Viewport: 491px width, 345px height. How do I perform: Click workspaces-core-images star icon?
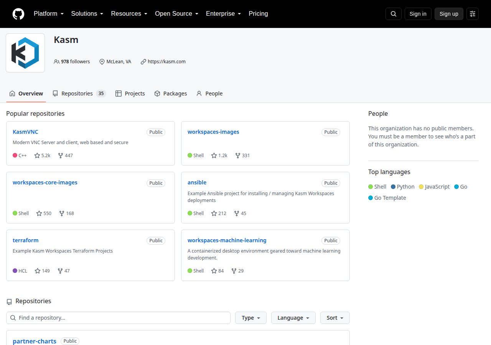click(x=39, y=214)
